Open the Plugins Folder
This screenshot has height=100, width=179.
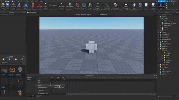pyautogui.click(x=8, y=6)
